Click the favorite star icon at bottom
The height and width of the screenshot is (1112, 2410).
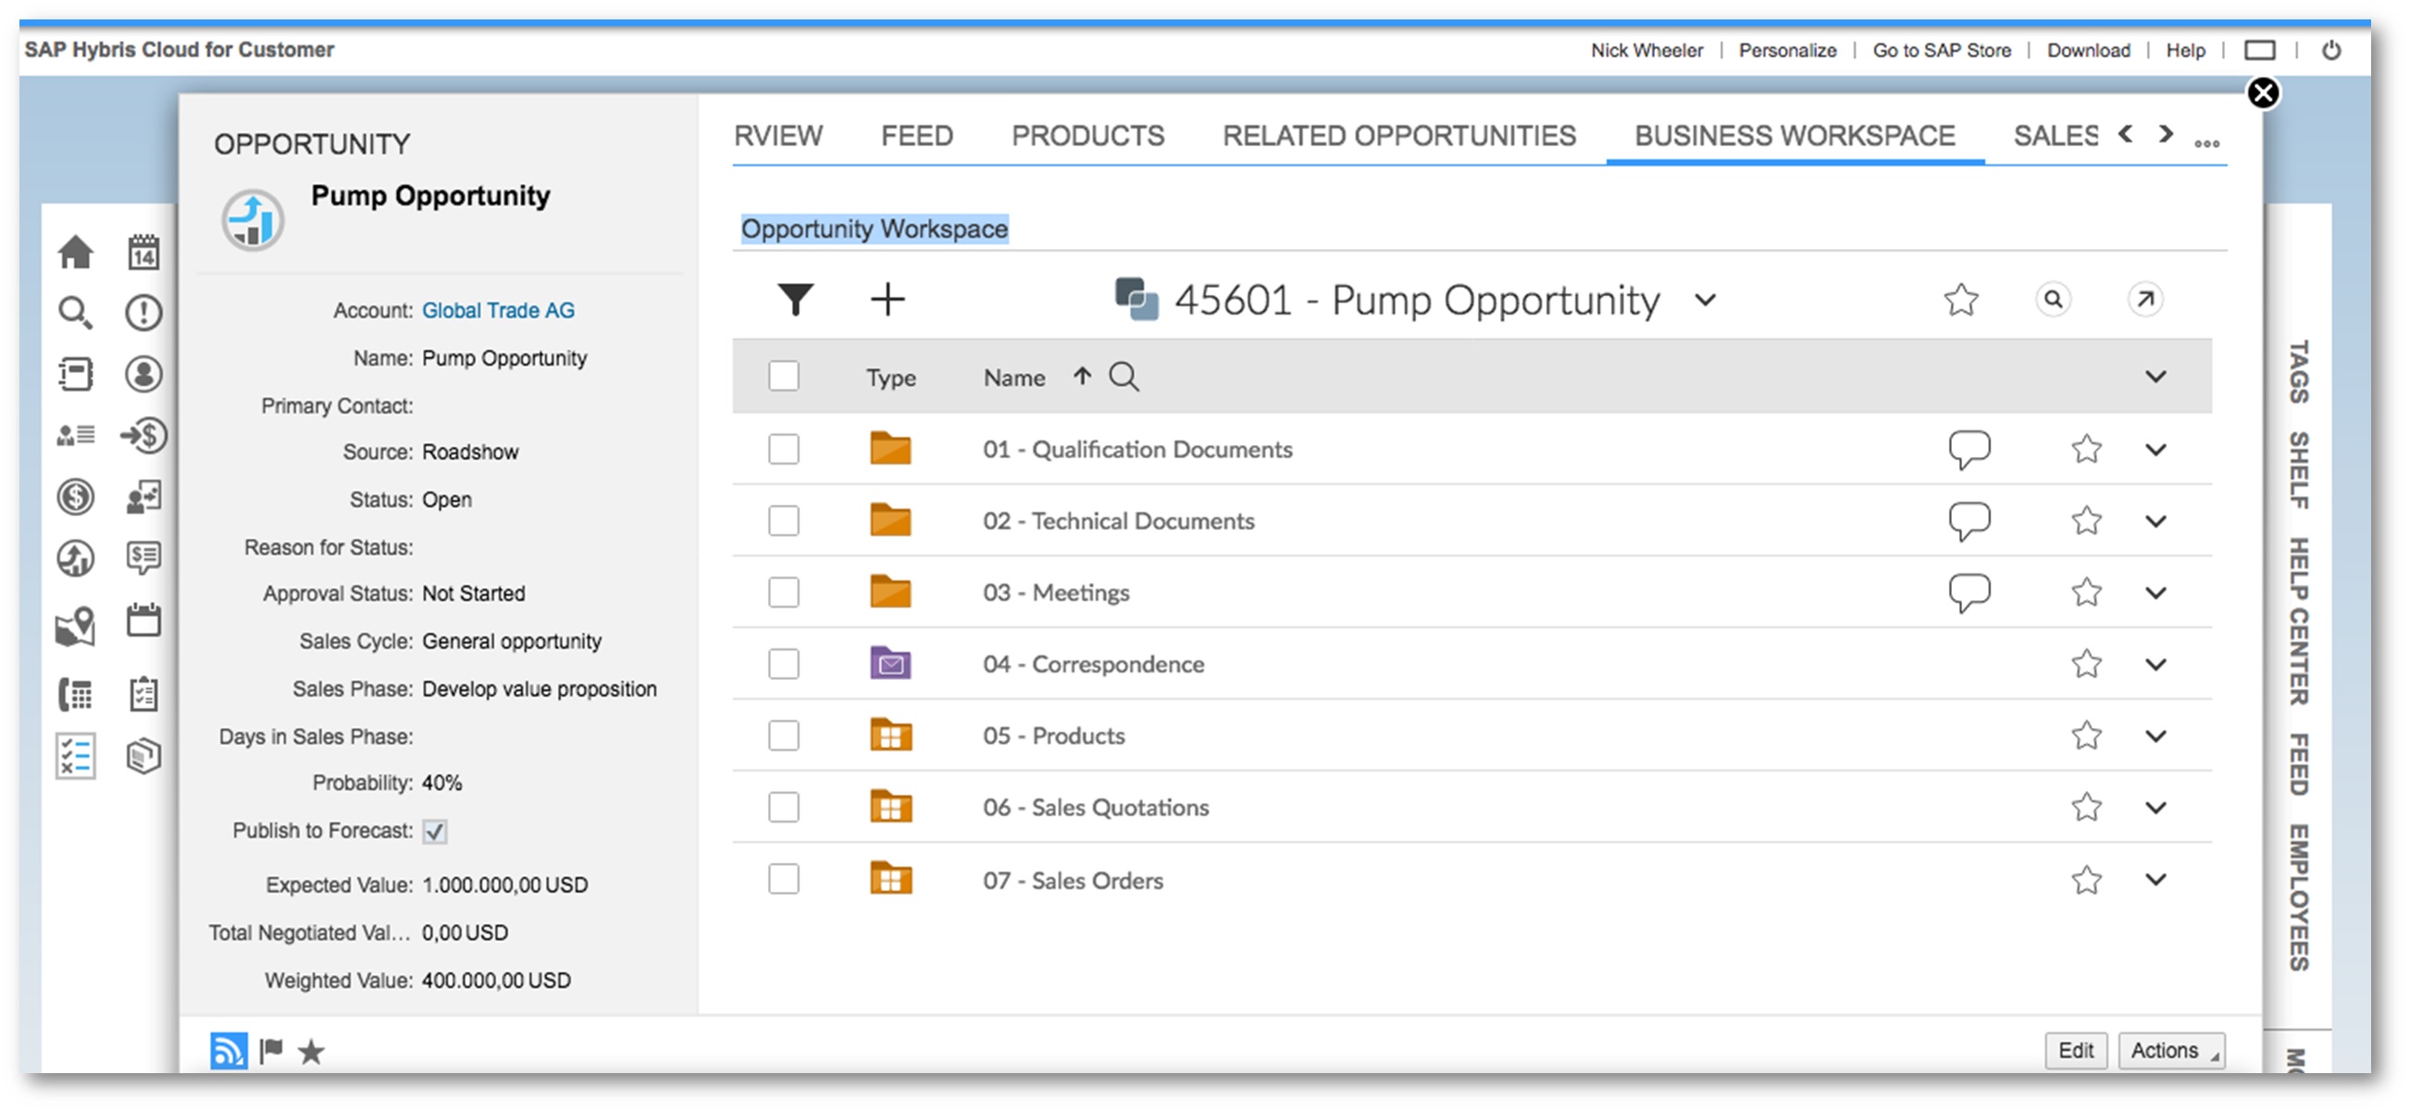point(312,1053)
